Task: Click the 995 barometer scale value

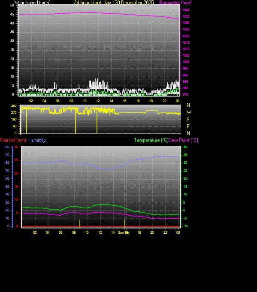Action: pos(185,68)
